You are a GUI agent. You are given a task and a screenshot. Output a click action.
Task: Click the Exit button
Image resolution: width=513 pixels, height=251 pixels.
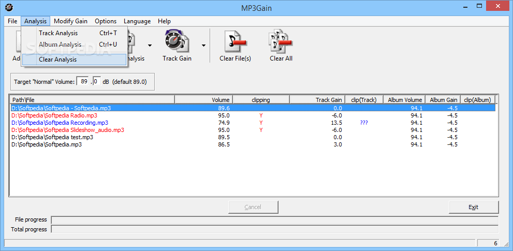[x=474, y=207]
